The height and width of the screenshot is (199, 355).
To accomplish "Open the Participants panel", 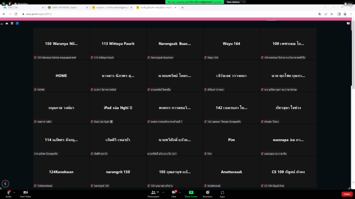I will coord(153,193).
